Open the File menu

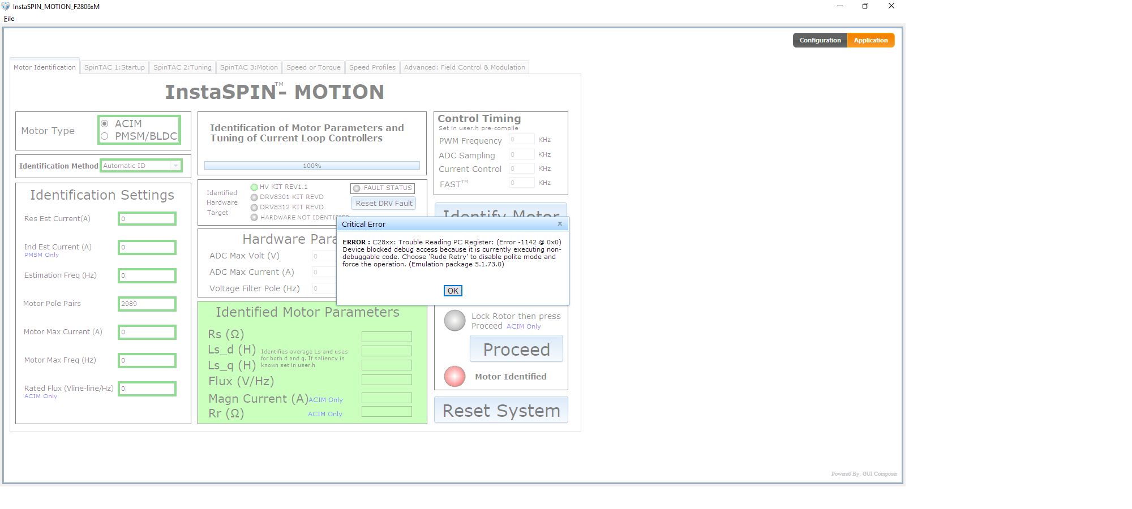[x=9, y=19]
